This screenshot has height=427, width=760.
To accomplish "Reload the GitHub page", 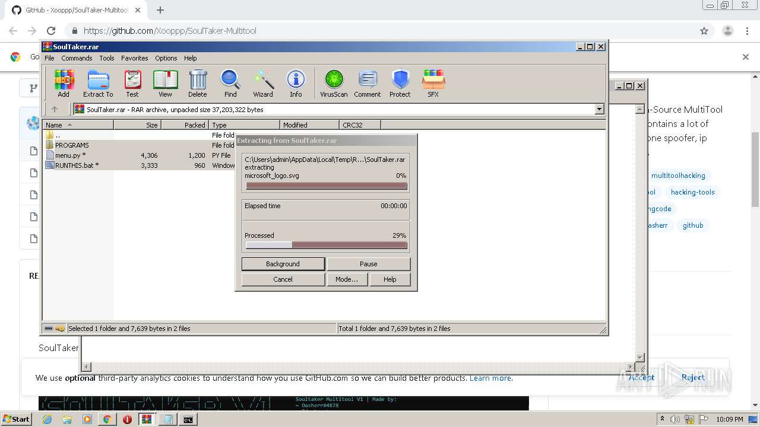I will point(51,31).
